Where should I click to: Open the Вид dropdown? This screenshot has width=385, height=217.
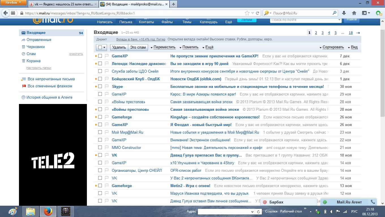352,47
